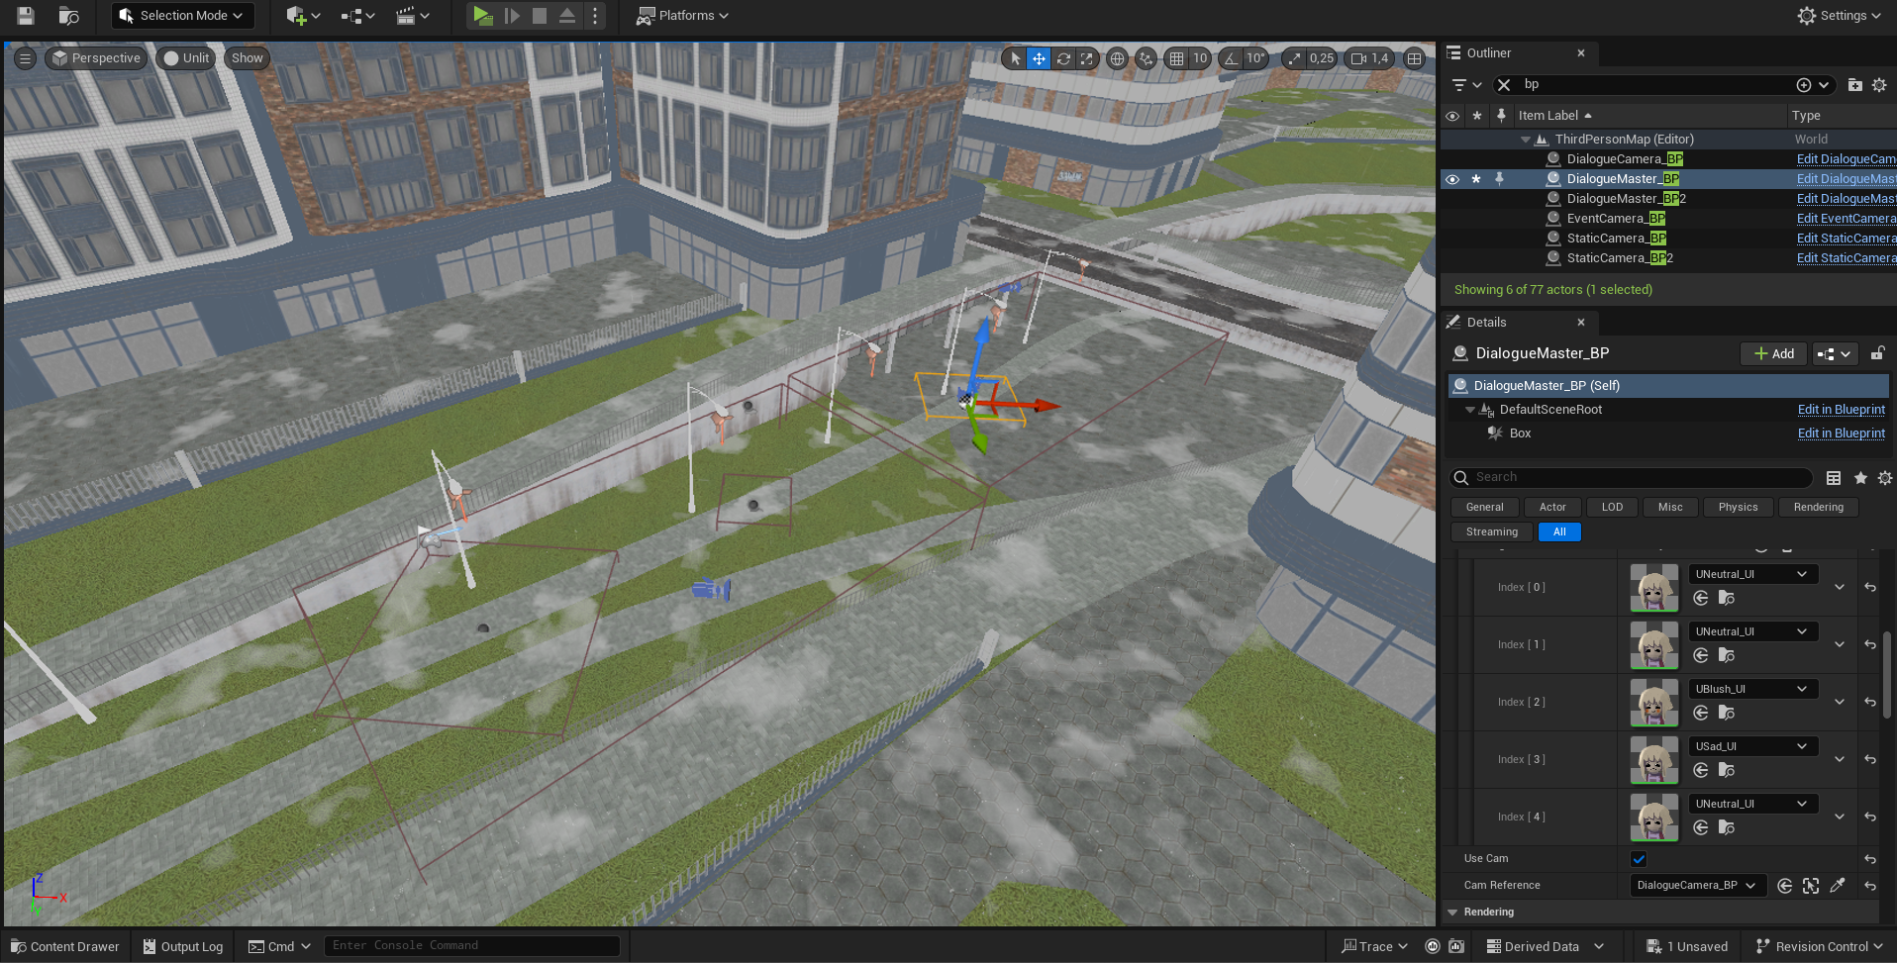The image size is (1897, 963).
Task: Open the Platforms menu
Action: point(682,16)
